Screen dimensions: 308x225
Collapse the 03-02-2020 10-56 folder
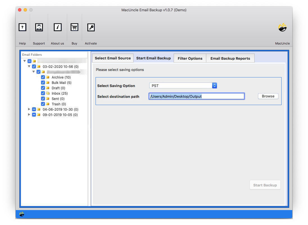(x=29, y=66)
